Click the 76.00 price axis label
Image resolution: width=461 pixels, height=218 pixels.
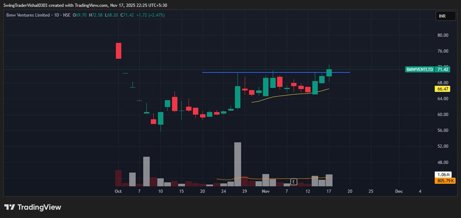coord(443,51)
